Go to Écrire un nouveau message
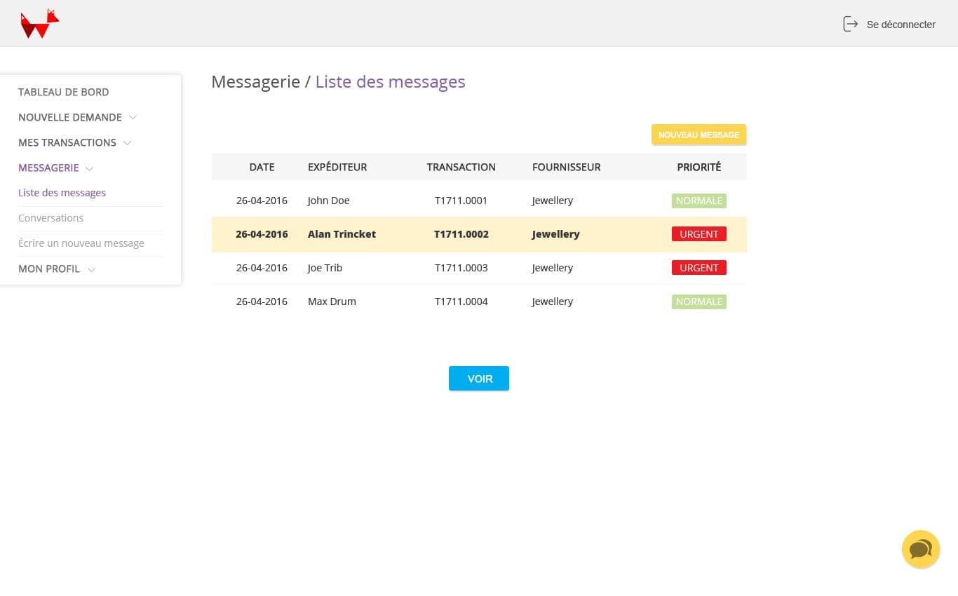The width and height of the screenshot is (958, 596). point(81,243)
